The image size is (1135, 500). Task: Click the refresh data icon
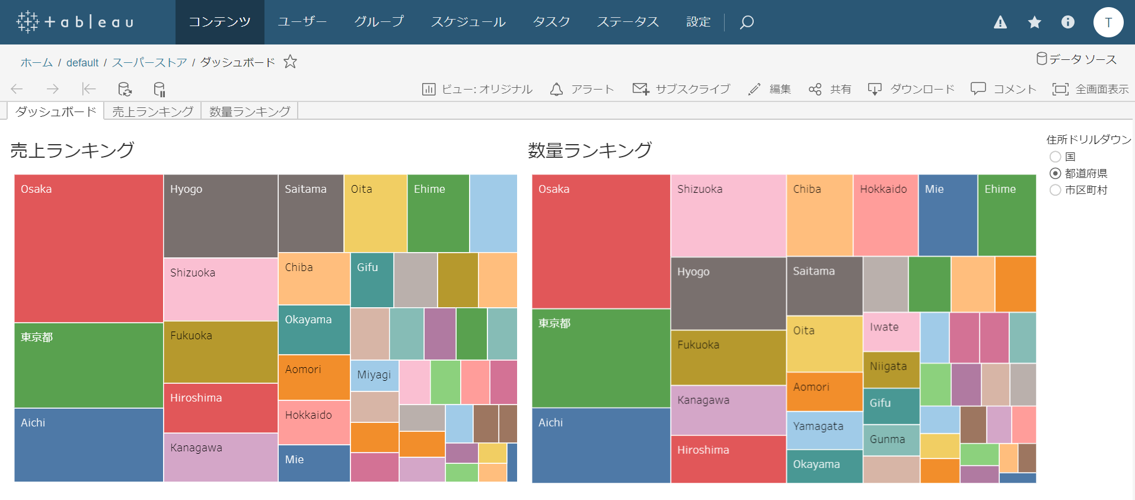pyautogui.click(x=125, y=89)
